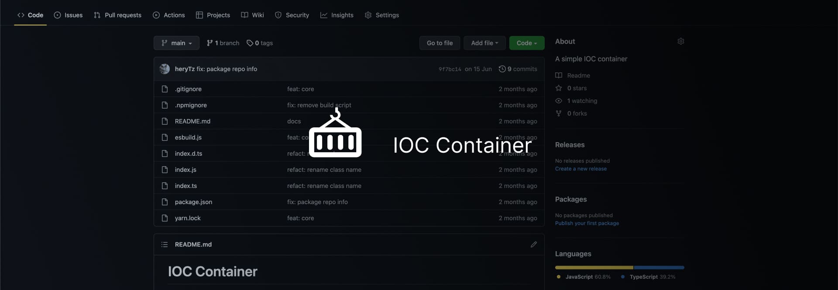Screen dimensions: 838x290
Task: Open the Packages heading link
Action: tap(570, 199)
